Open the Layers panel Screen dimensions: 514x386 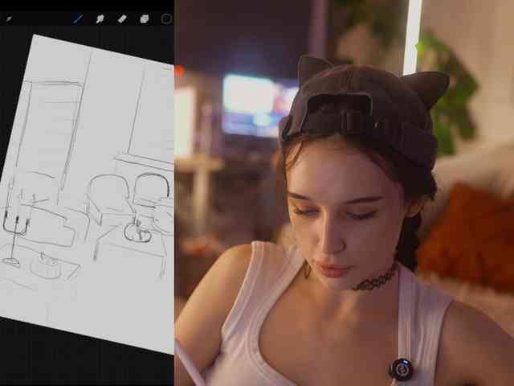click(145, 19)
